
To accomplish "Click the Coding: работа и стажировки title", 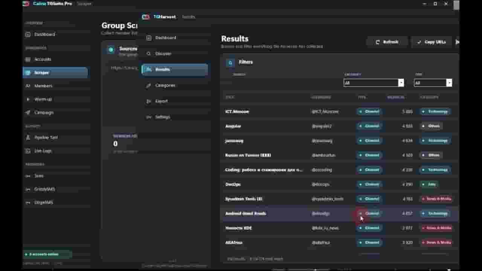I will 264,170.
